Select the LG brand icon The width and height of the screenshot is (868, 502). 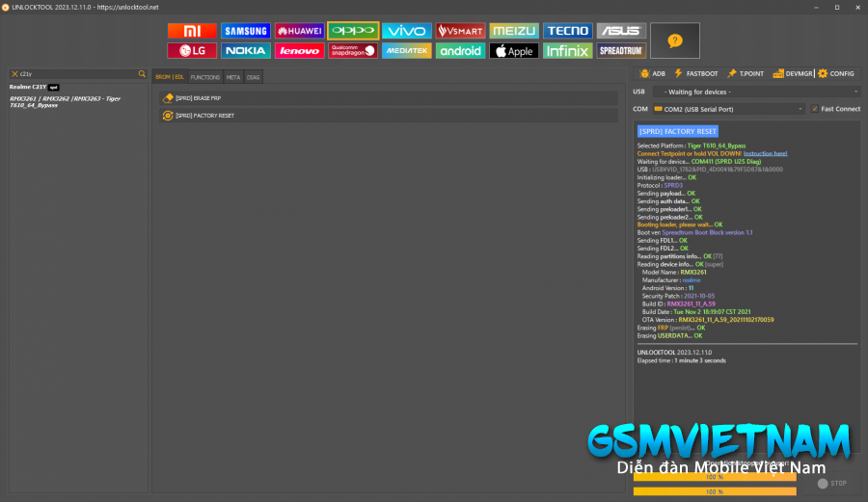(192, 51)
